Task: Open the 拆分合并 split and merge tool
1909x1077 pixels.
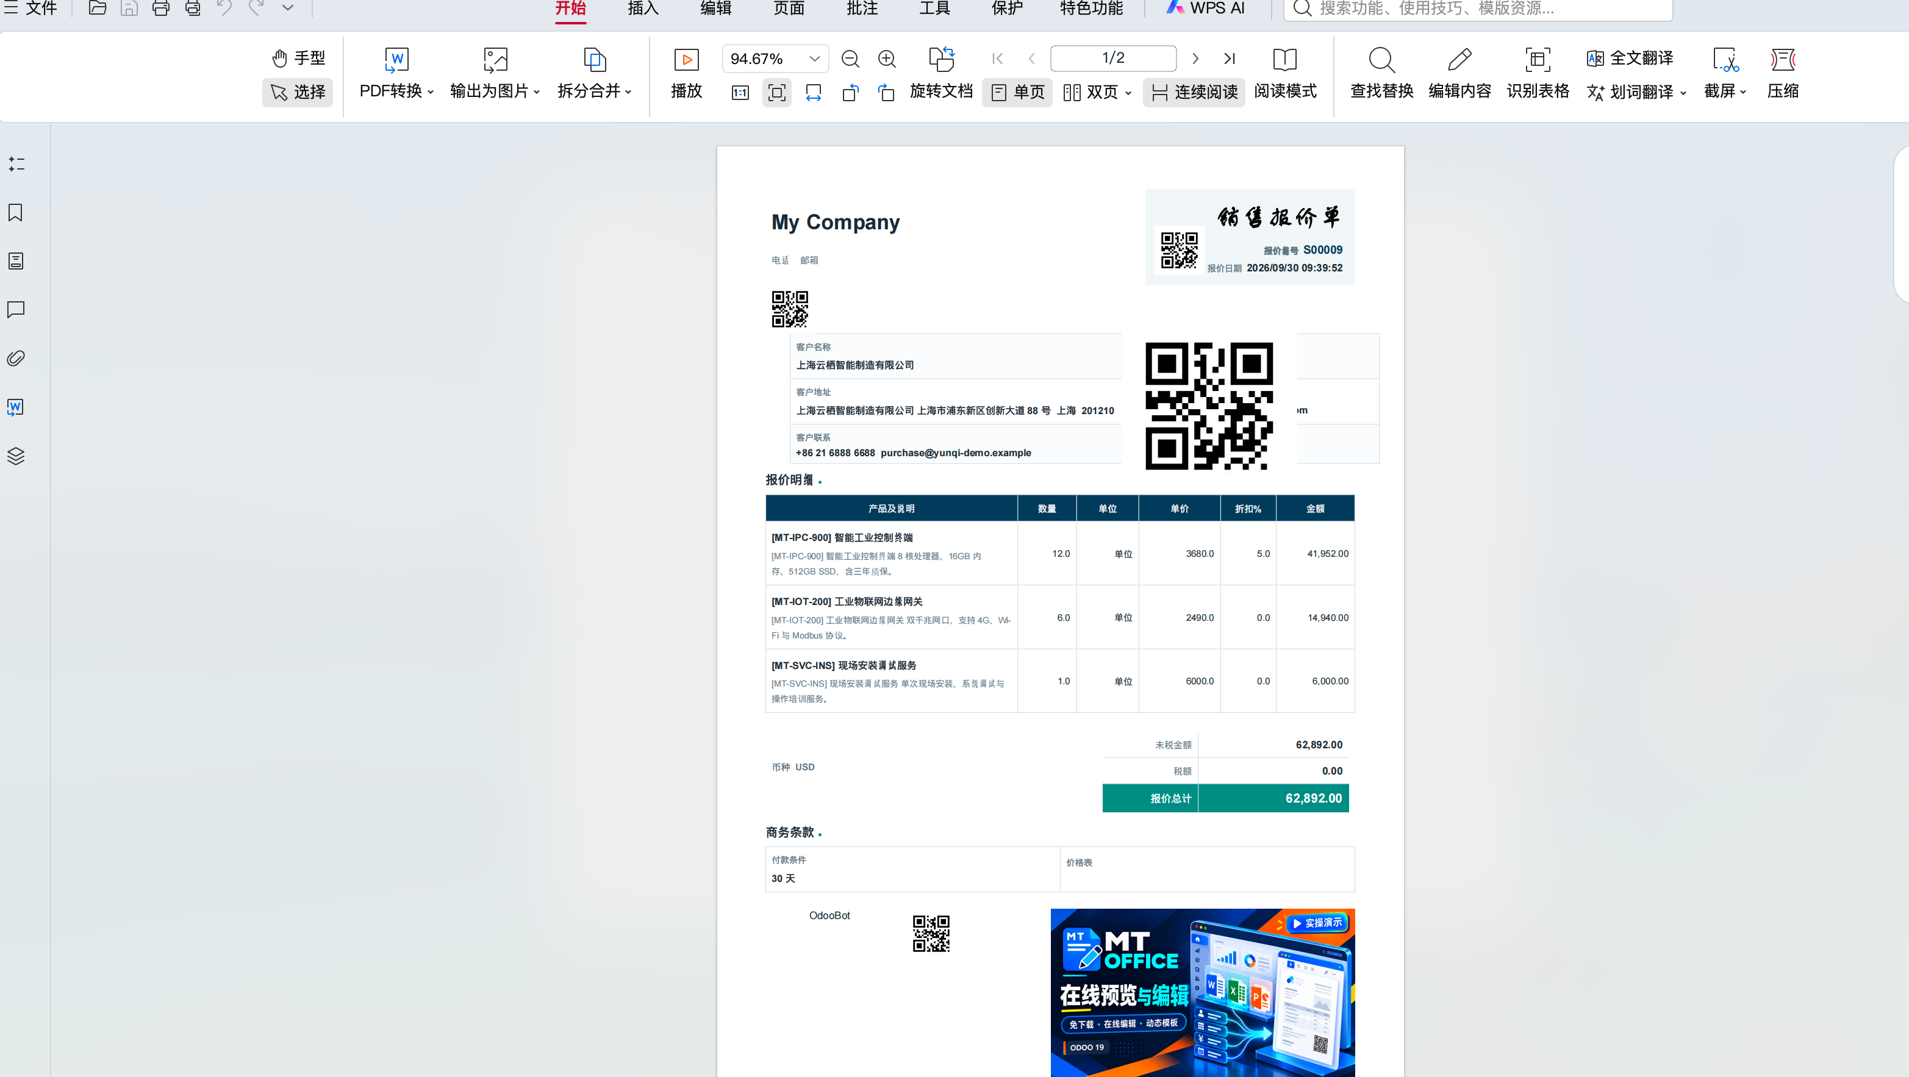Action: click(x=594, y=74)
